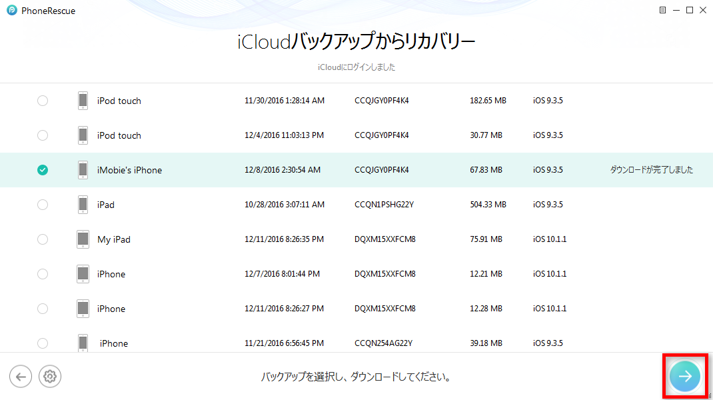Screen dimensions: 713x400
Task: Select the 12.28 MB iPhone backup radio
Action: (43, 309)
